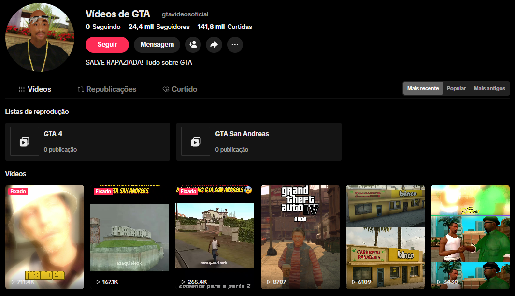Image resolution: width=515 pixels, height=296 pixels.
Task: Open the Grand Theft Auto IV video
Action: [x=300, y=237]
